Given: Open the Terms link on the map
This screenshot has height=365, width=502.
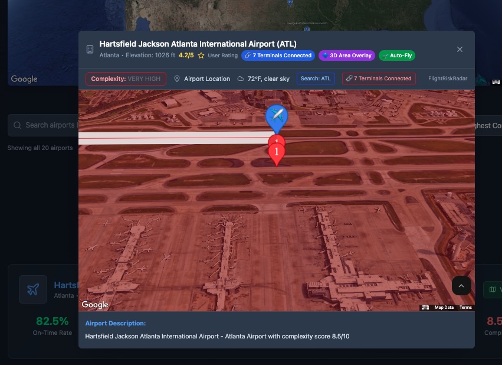Looking at the screenshot, I should (465, 307).
